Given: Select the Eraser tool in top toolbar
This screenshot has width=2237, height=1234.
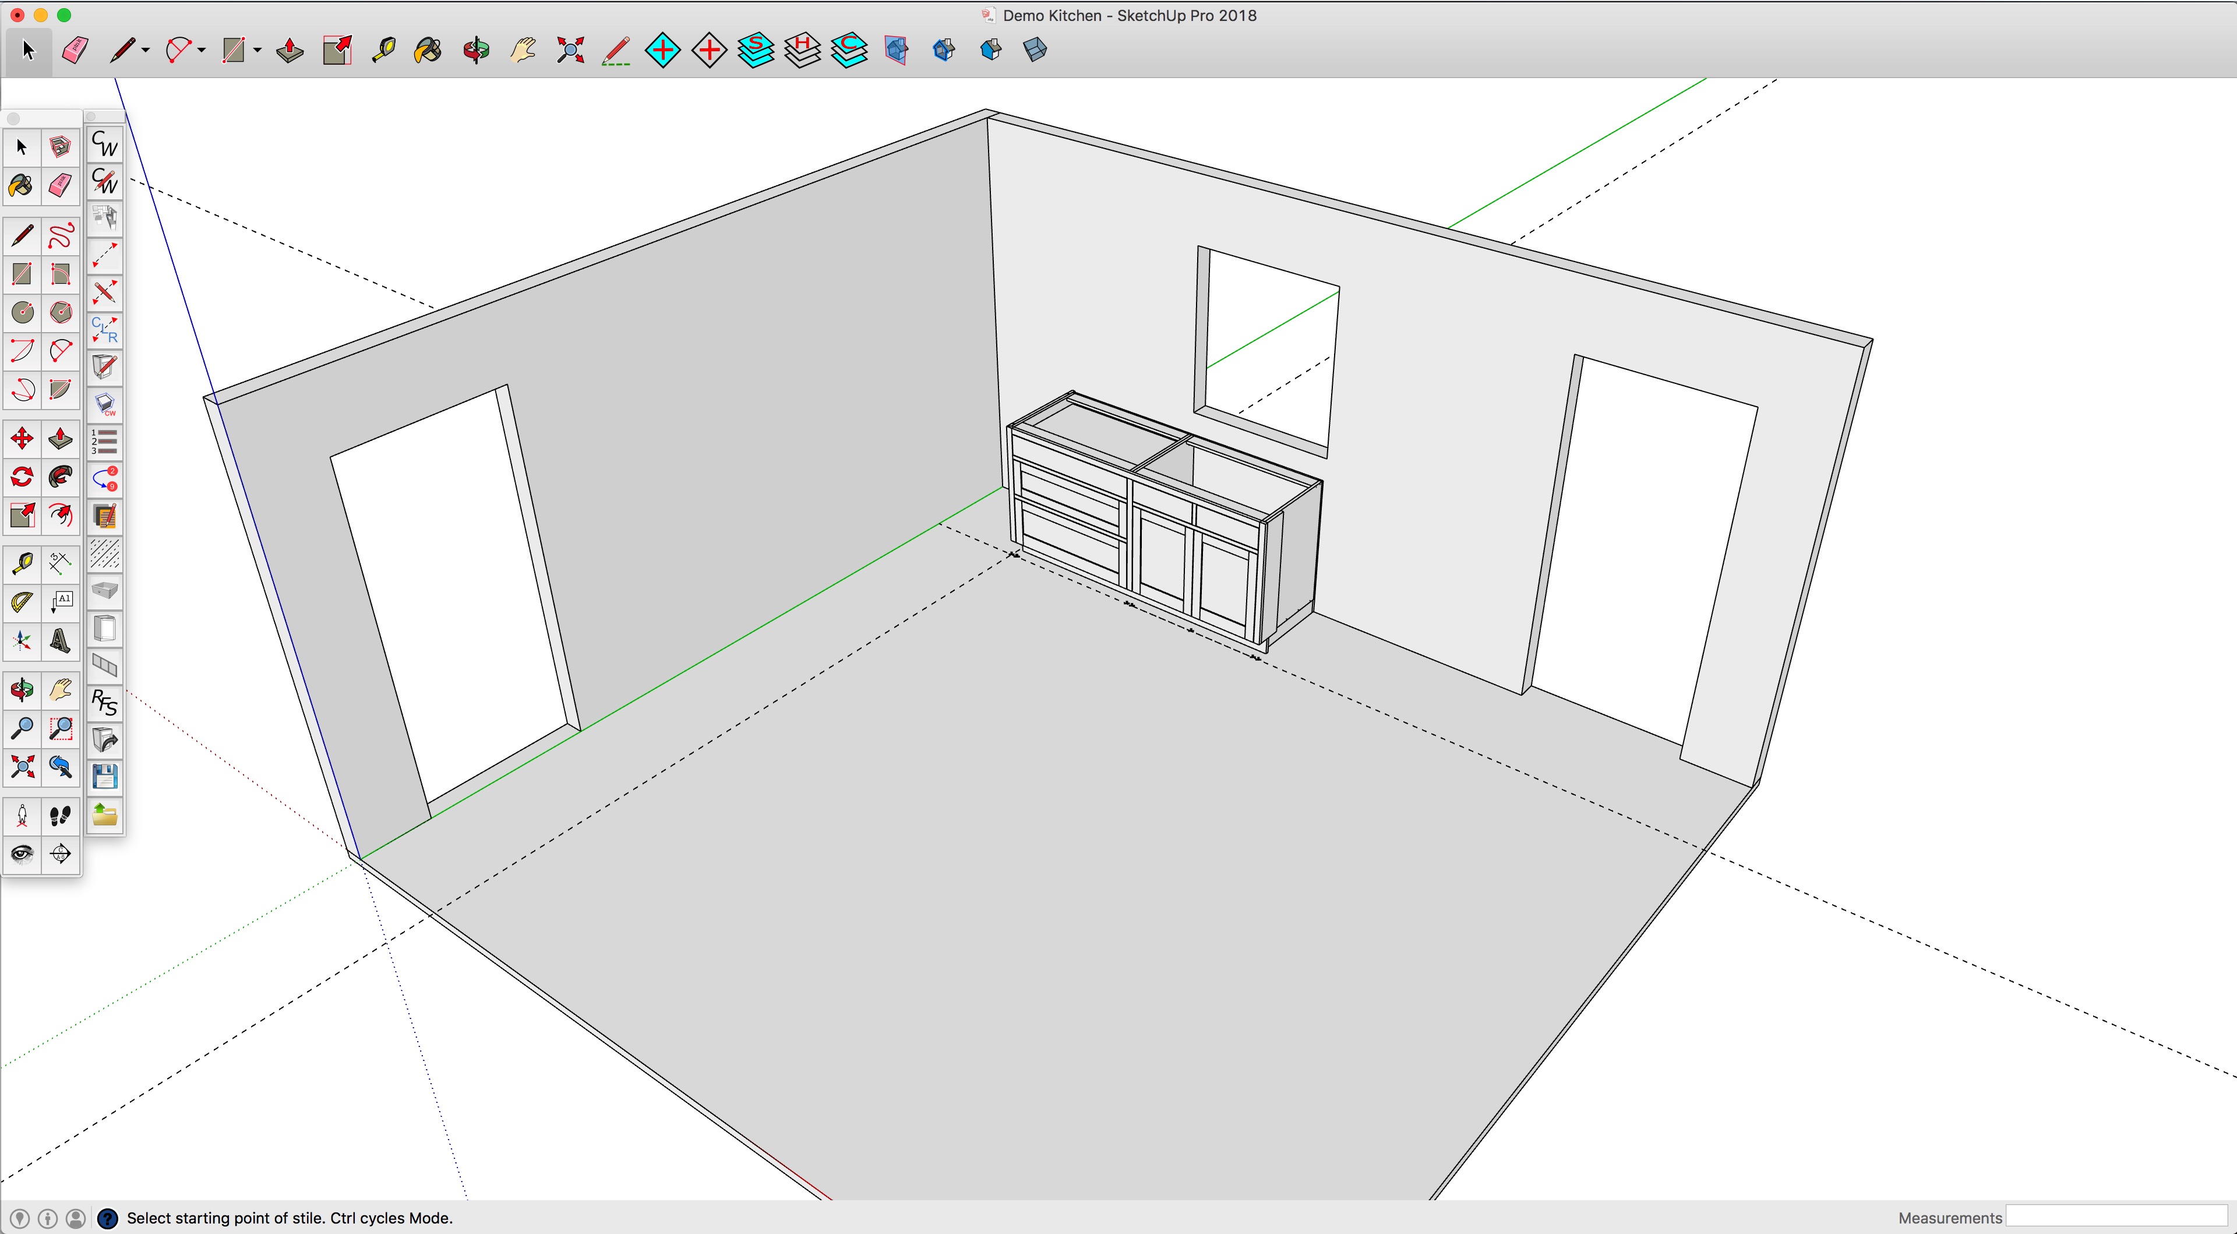Looking at the screenshot, I should (x=75, y=50).
